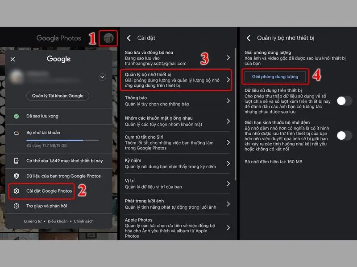This screenshot has width=357, height=267.
Task: Open Trợ giúp và phản hồi
Action: 59,206
